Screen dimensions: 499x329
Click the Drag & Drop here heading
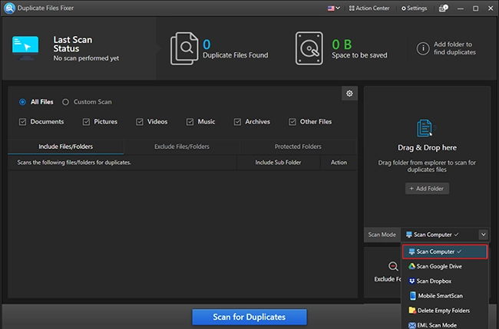coord(427,147)
